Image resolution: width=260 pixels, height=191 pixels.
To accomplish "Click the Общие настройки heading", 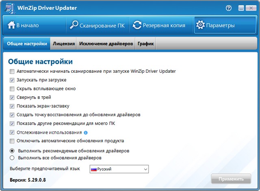I will pyautogui.click(x=41, y=61).
